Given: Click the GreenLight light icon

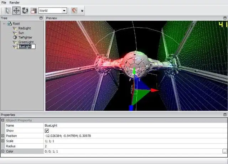Looking at the screenshot, I should 15,42.
